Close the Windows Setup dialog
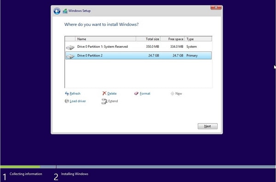The image size is (276, 182). click(216, 7)
